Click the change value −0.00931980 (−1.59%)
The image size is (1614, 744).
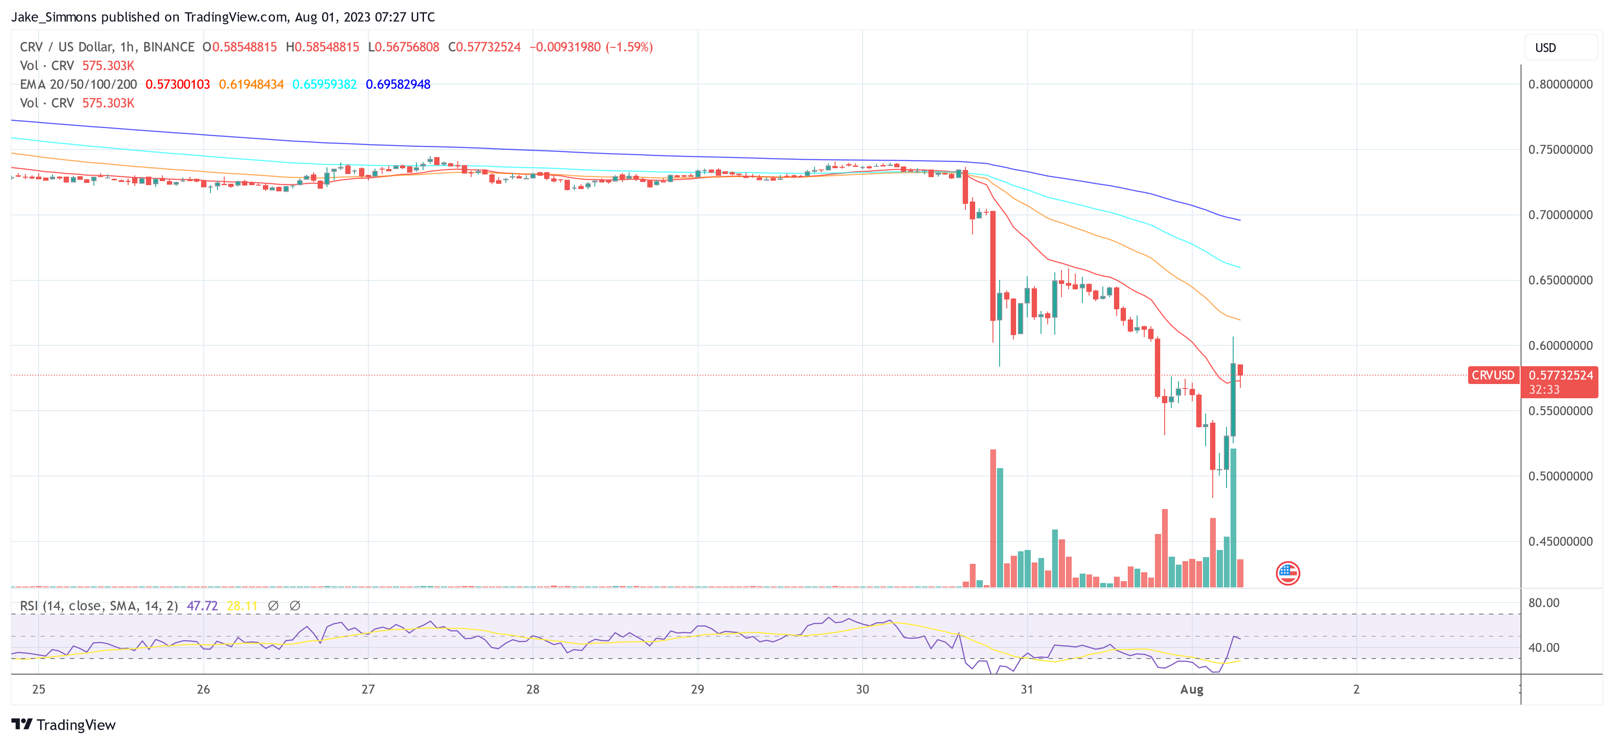pos(592,47)
